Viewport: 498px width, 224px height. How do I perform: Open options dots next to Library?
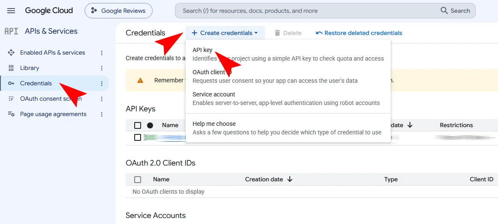tap(102, 68)
